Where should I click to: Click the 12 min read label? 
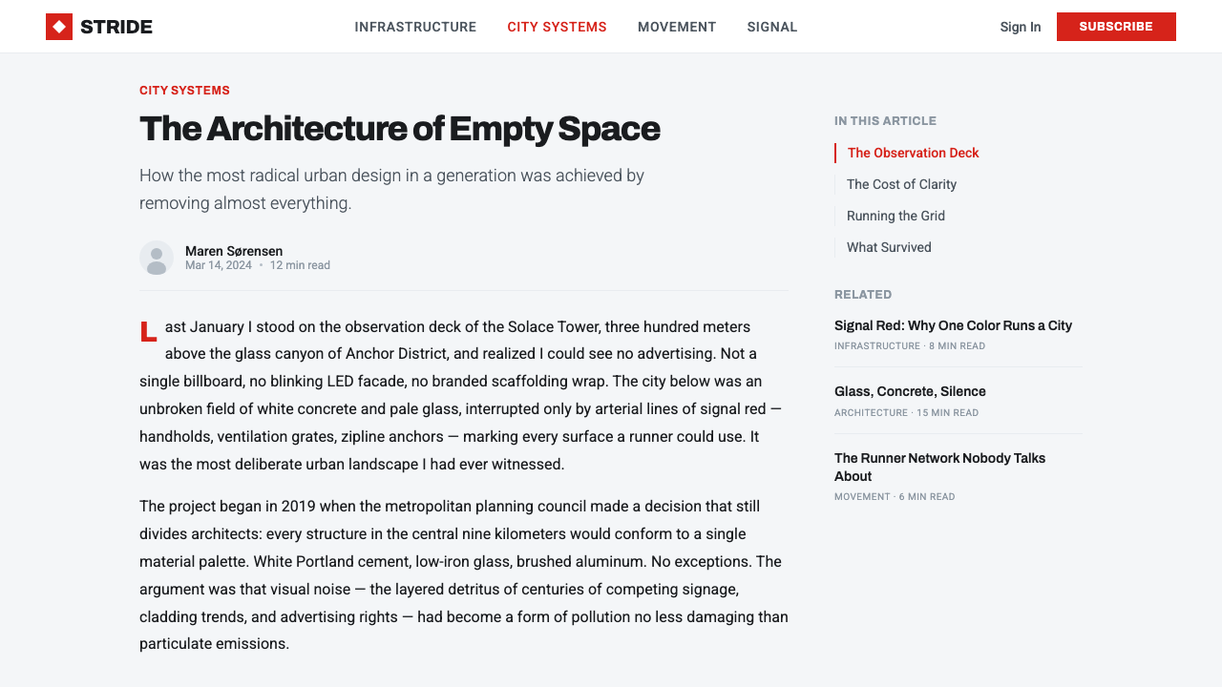300,265
